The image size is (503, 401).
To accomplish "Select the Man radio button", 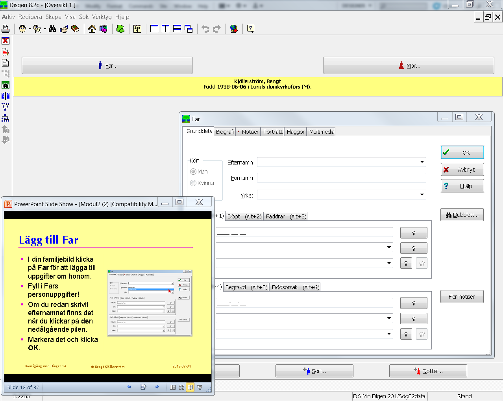I will point(193,172).
